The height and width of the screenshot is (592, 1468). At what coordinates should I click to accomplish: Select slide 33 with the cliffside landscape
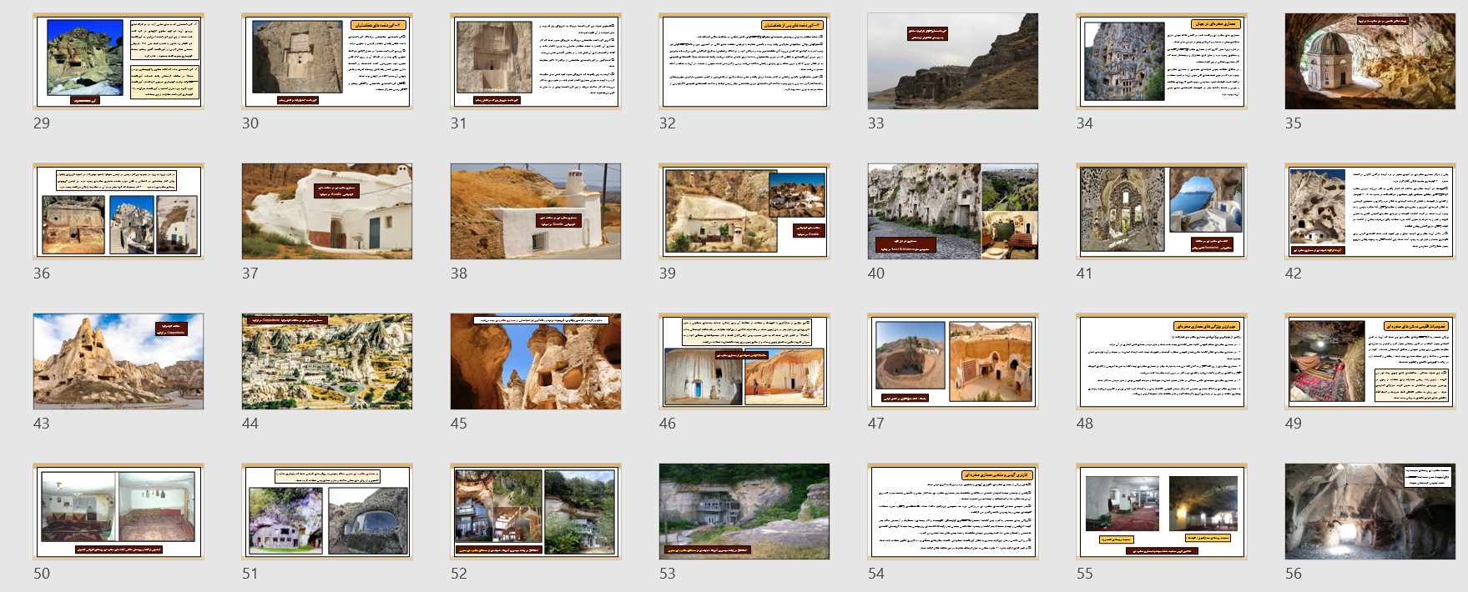pos(952,61)
